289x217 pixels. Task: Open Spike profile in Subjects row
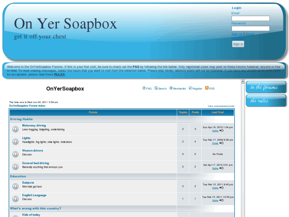point(215,188)
